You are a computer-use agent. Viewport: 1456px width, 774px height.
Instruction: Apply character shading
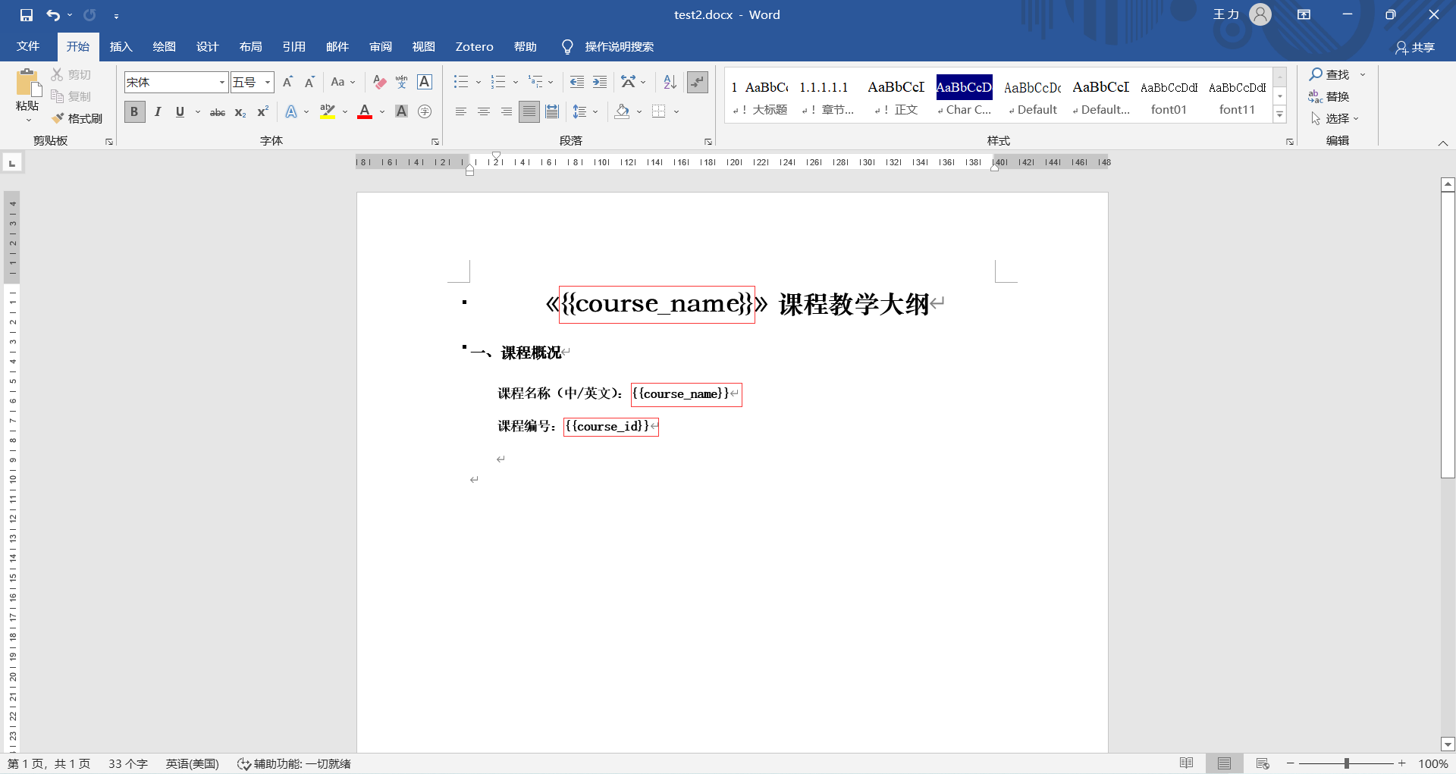coord(402,112)
